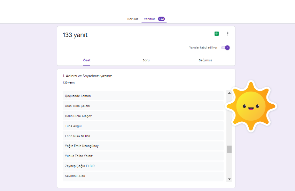The image size is (295, 191).
Task: Switch to the Sorular tab
Action: [133, 19]
